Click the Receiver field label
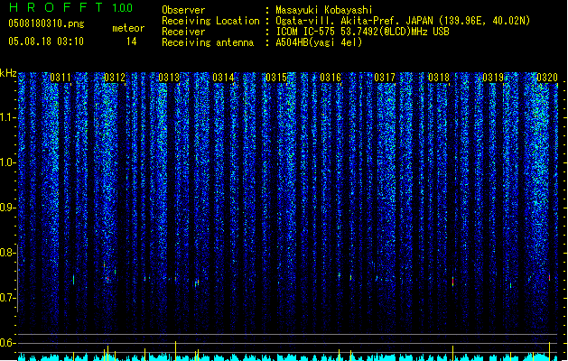Image resolution: width=568 pixels, height=361 pixels. point(183,32)
